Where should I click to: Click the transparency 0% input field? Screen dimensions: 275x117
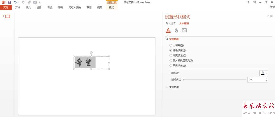pos(256,80)
